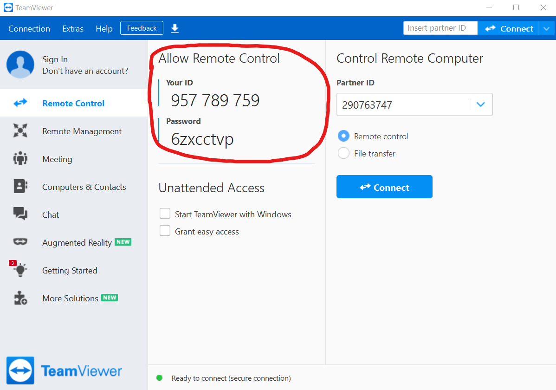The height and width of the screenshot is (390, 556).
Task: Open the Extras menu
Action: click(x=73, y=29)
